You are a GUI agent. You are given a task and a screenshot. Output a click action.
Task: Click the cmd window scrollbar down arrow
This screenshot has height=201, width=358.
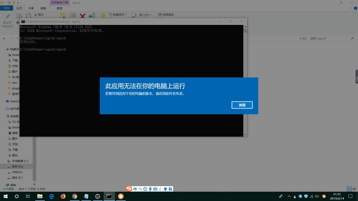click(x=245, y=135)
